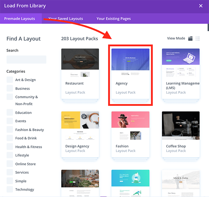
Task: Toggle the Simple category checkbox
Action: pos(10,181)
